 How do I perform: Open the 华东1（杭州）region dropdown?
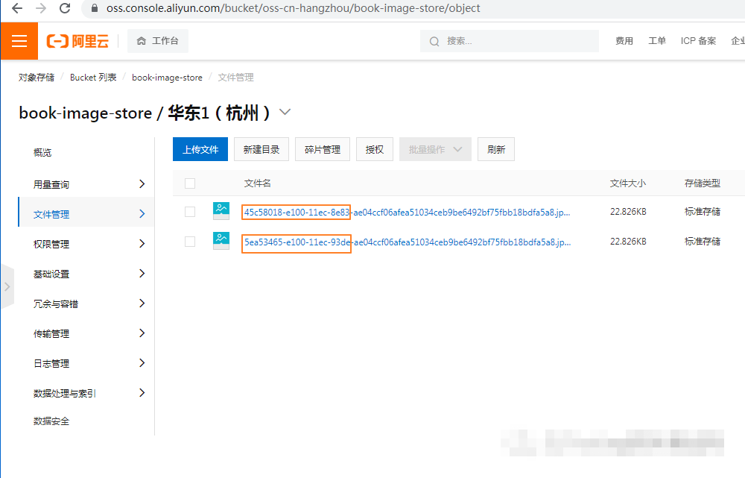coord(285,112)
